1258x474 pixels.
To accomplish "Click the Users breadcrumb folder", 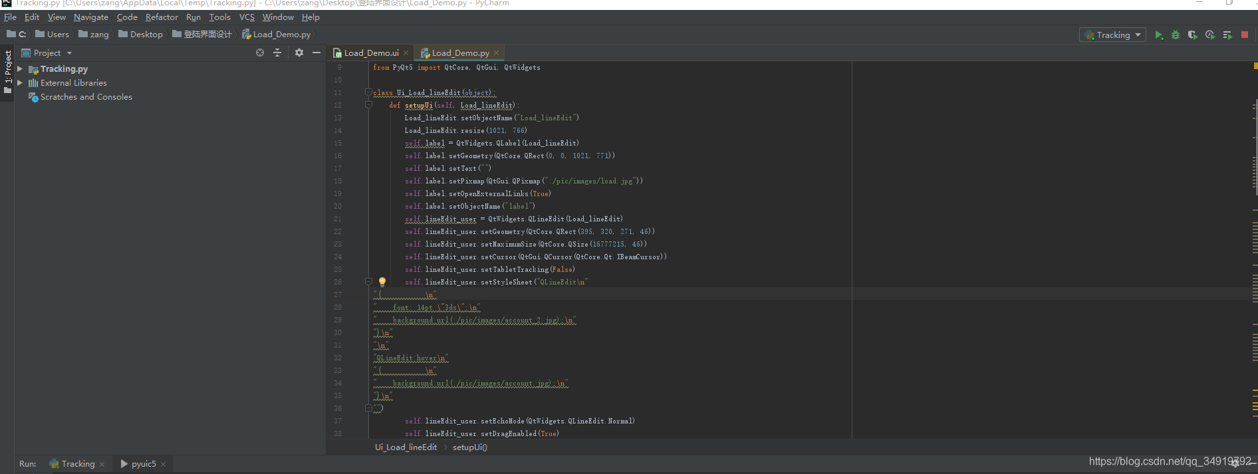I will 52,35.
